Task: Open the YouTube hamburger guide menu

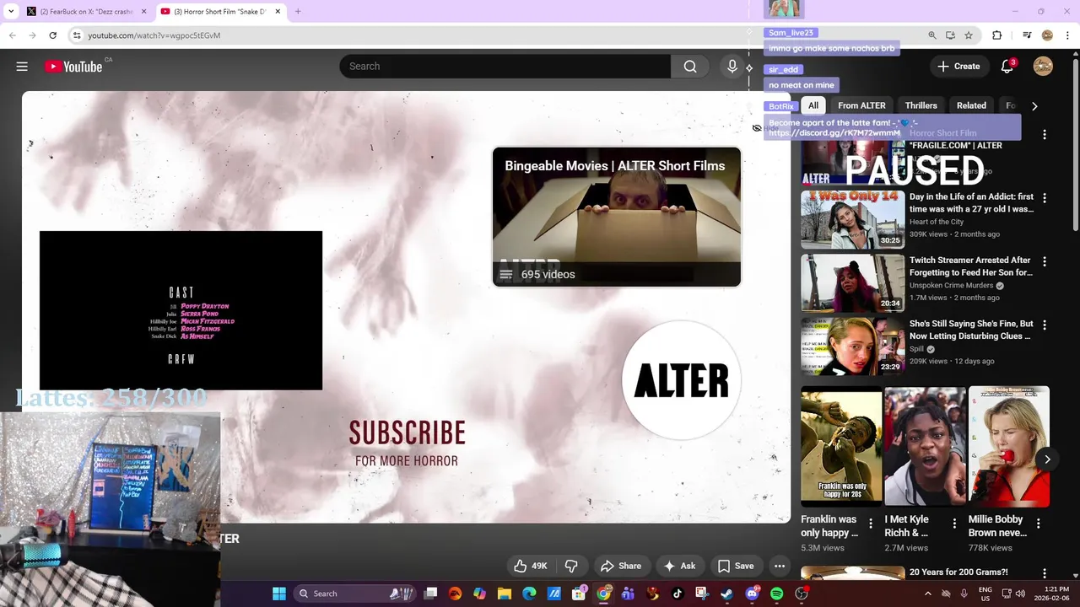Action: [22, 67]
